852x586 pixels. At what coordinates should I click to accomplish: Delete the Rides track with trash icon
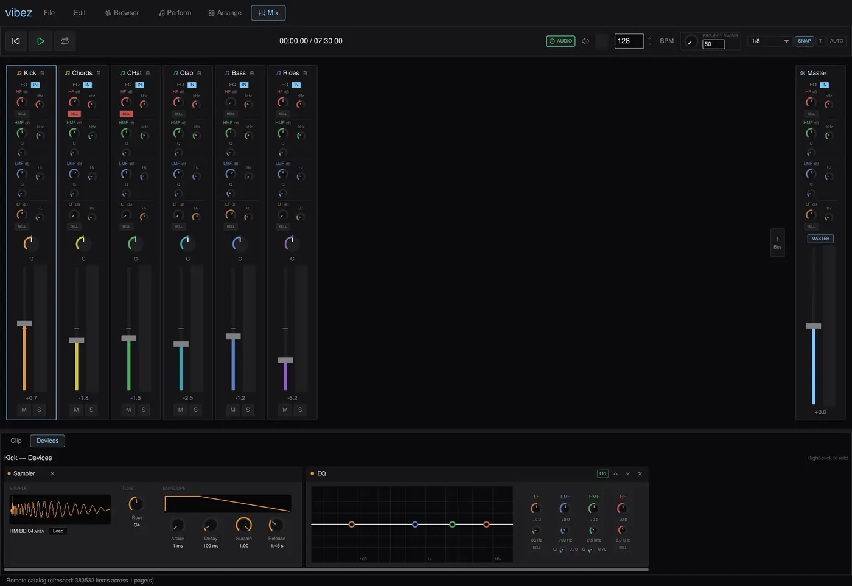(305, 73)
